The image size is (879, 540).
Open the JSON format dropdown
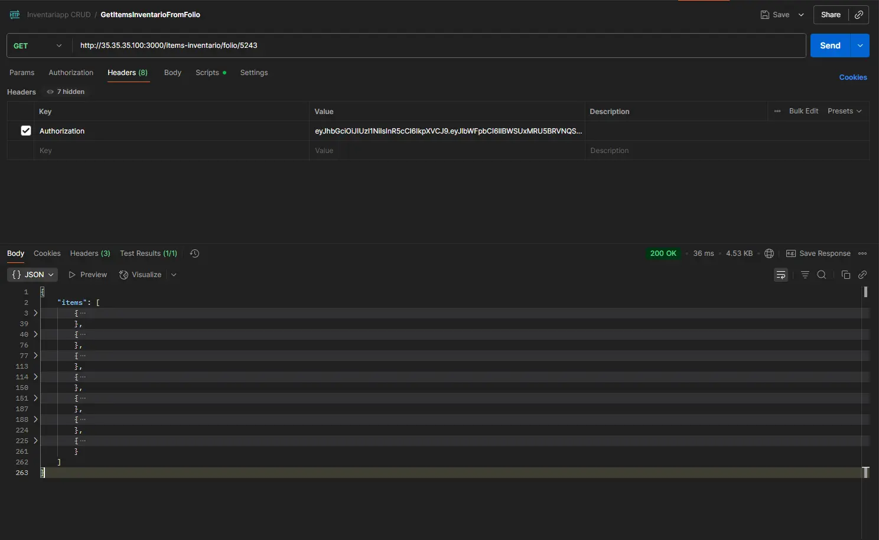(x=32, y=275)
